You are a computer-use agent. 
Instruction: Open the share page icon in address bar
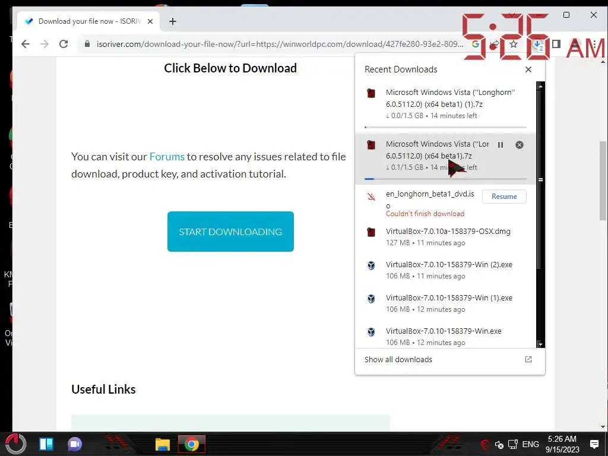[x=495, y=44]
